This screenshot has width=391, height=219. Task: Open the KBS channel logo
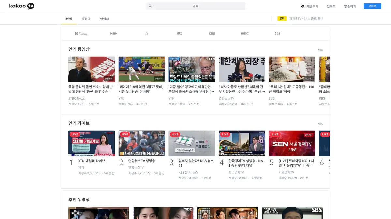(x=212, y=33)
